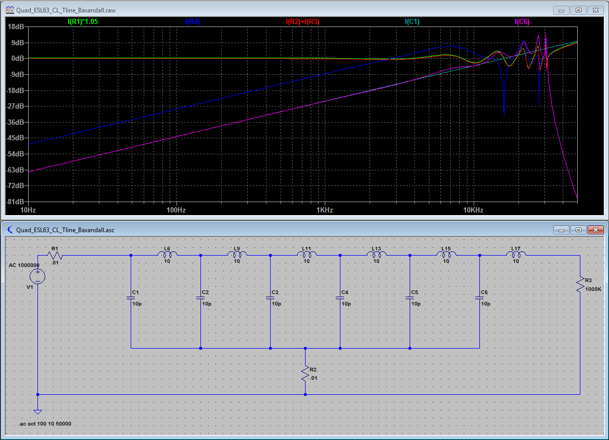The height and width of the screenshot is (440, 609).
Task: Select resistor R2 symbol in schematic
Action: [305, 374]
